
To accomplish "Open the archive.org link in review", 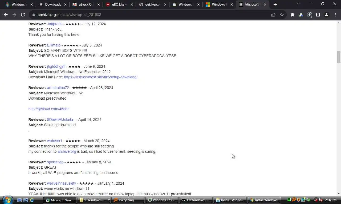I will [x=67, y=151].
